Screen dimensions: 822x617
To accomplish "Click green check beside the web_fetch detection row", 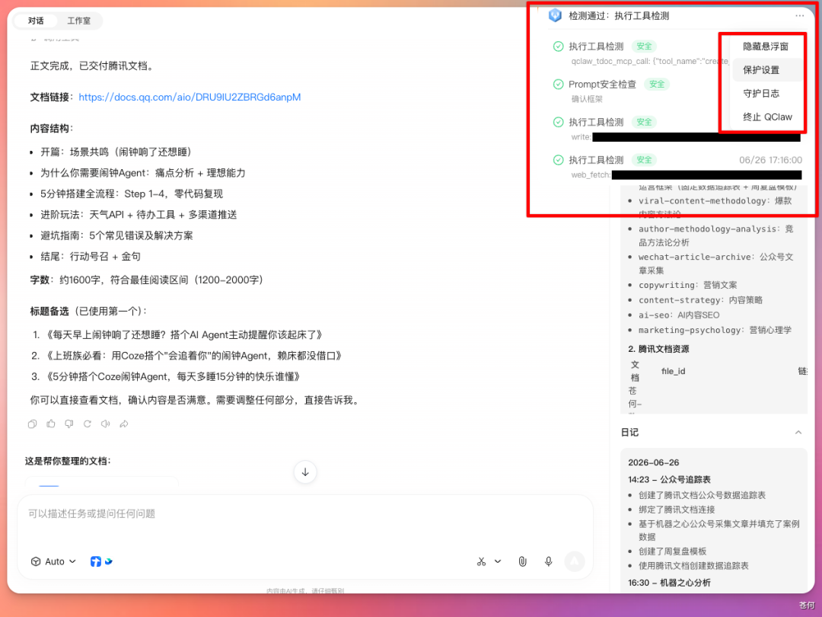I will coord(559,160).
